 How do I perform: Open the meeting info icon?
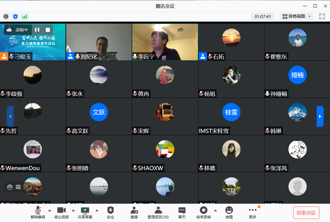point(6,16)
